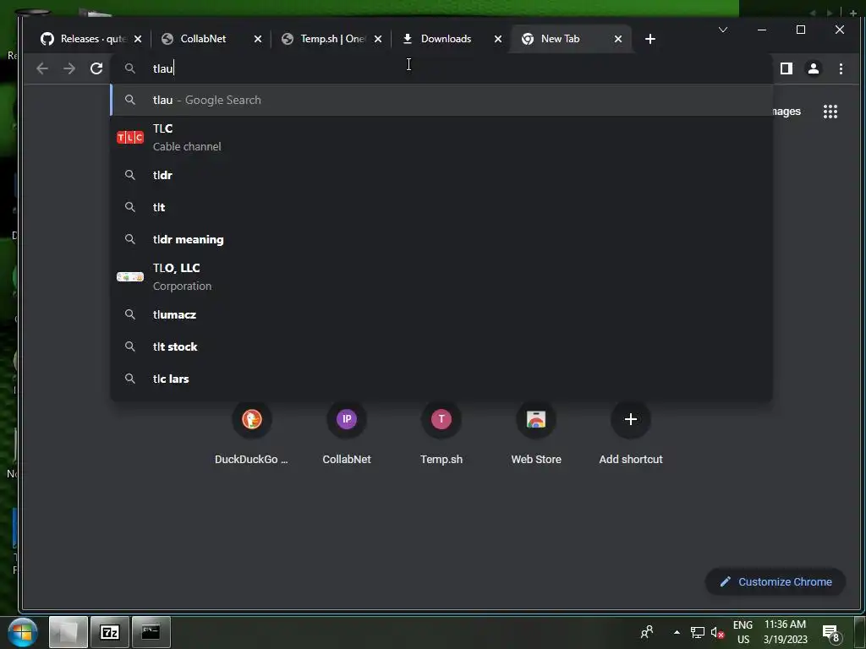Reload the current page
The image size is (866, 649).
96,68
